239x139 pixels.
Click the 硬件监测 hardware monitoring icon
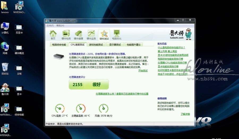(x=91, y=35)
